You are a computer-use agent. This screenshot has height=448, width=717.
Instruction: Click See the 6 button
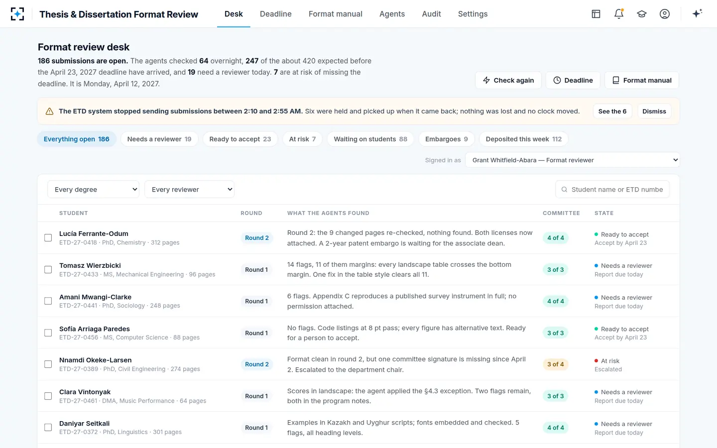612,112
